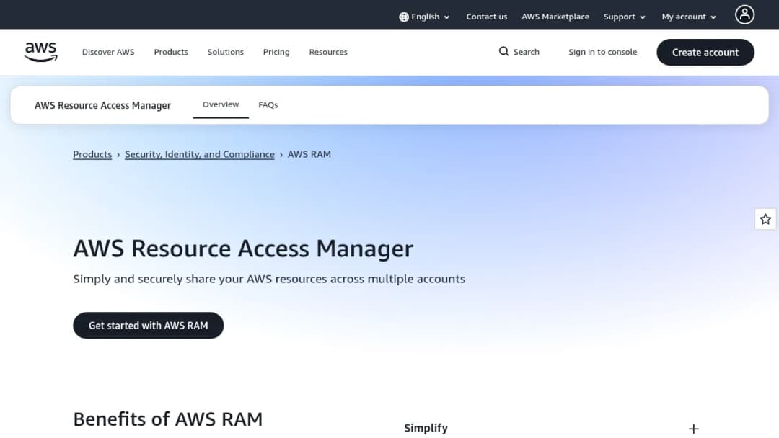Click Sign in to console
This screenshot has width=779, height=438.
tap(602, 52)
